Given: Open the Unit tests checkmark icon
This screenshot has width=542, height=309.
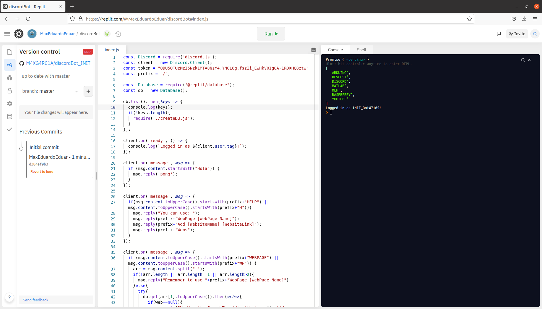Looking at the screenshot, I should click(x=10, y=129).
